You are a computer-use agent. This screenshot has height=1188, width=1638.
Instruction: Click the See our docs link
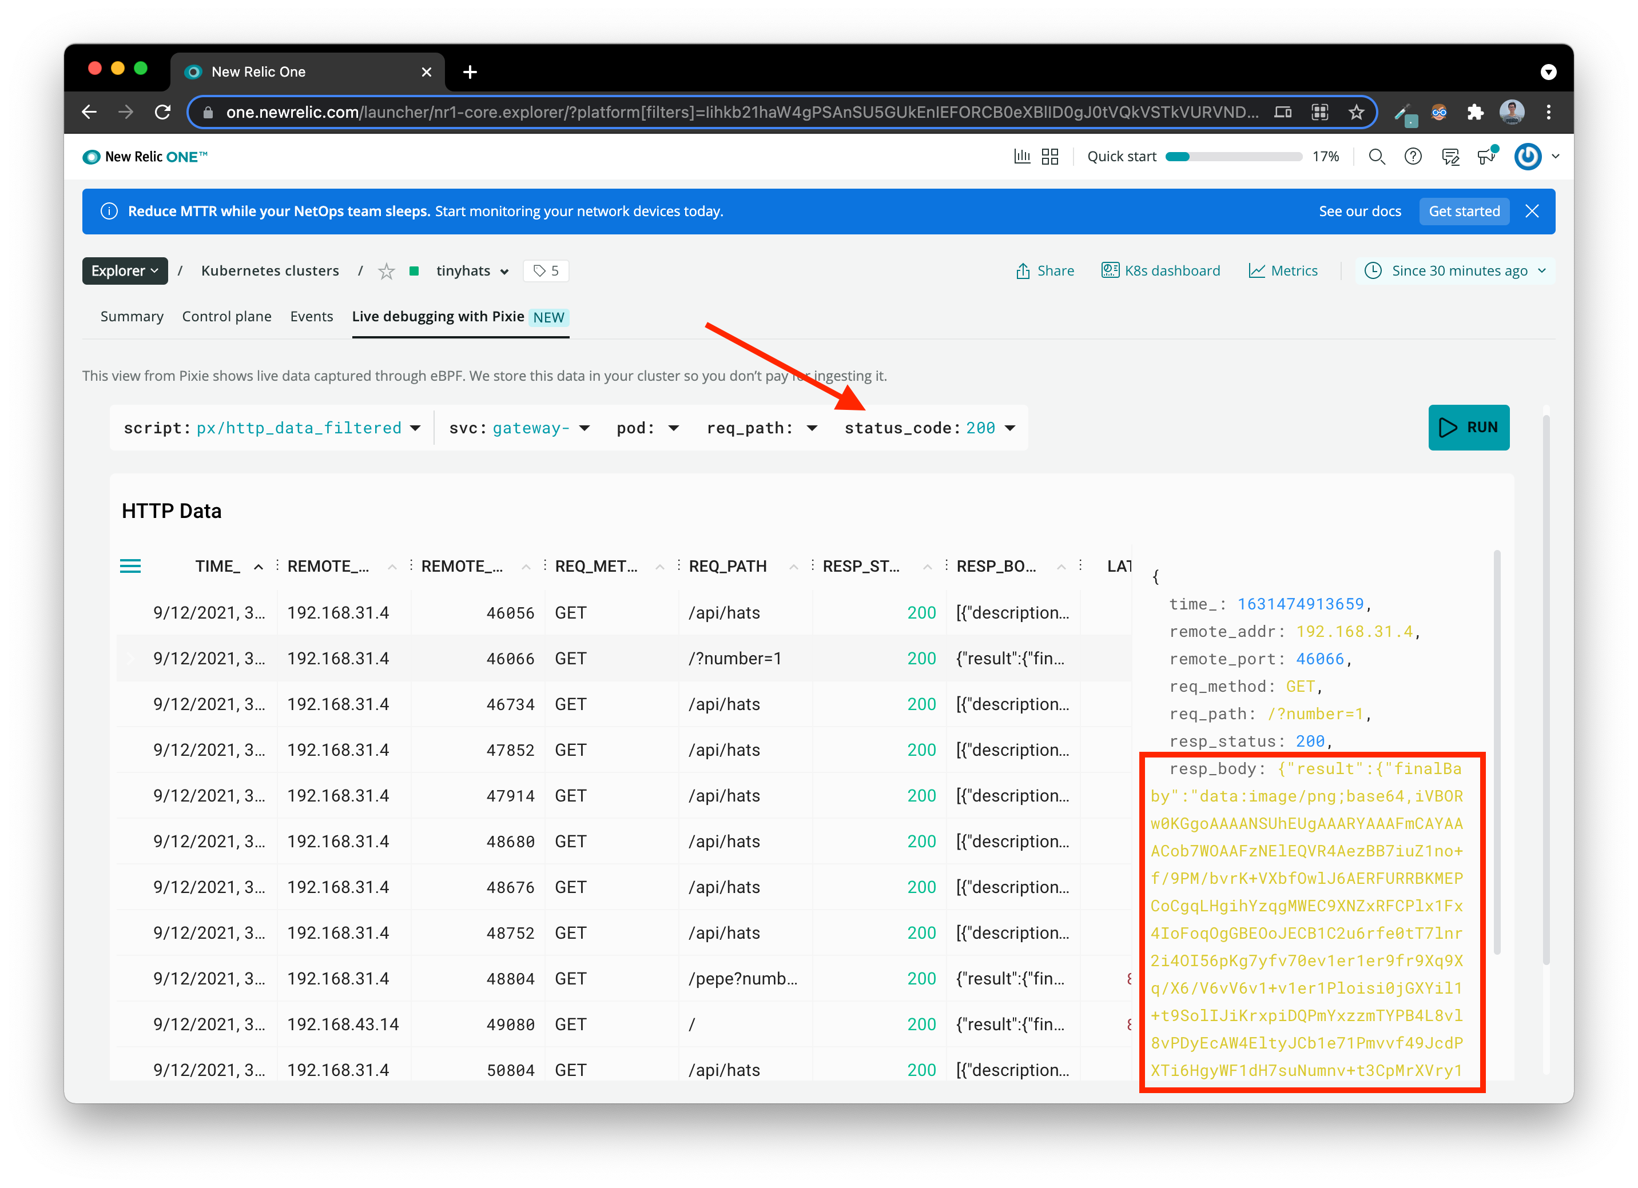tap(1359, 212)
